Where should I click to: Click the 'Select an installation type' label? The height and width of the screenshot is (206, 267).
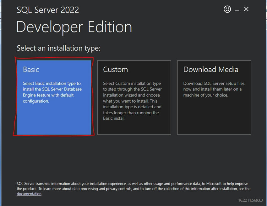[58, 48]
